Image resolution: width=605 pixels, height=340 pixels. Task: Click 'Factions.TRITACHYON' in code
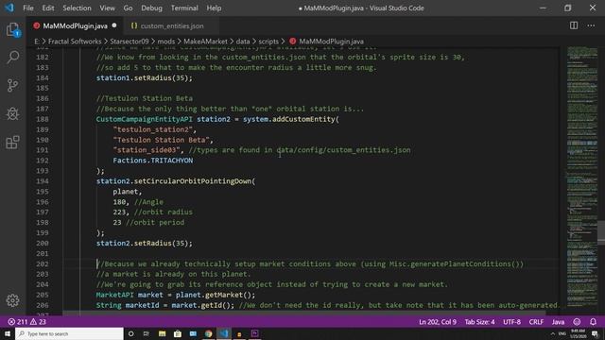(153, 161)
